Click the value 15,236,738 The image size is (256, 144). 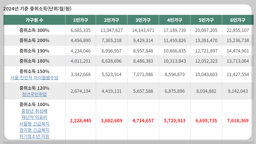pos(238,40)
